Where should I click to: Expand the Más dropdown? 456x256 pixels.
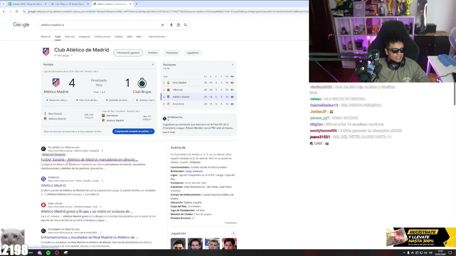point(140,37)
